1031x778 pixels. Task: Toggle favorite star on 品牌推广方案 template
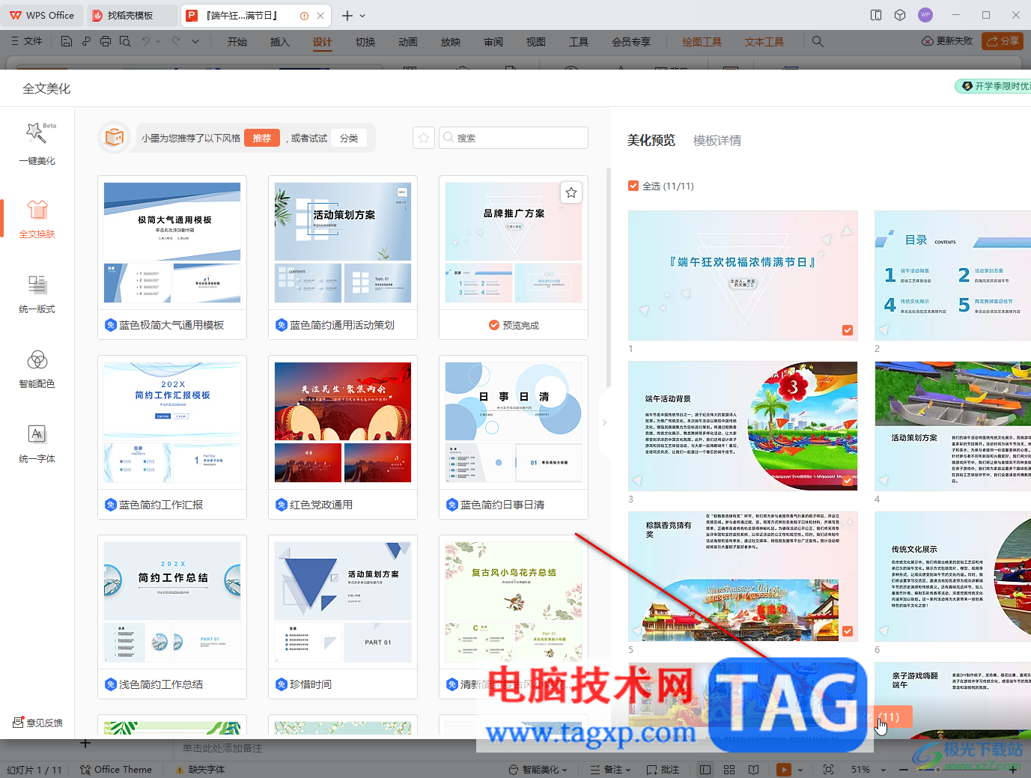point(571,192)
